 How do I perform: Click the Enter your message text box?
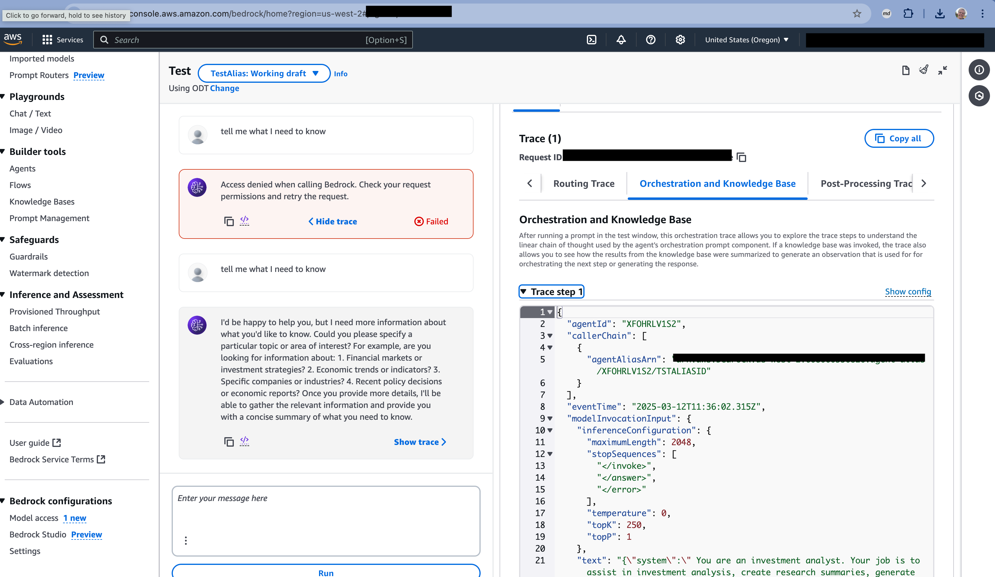326,513
